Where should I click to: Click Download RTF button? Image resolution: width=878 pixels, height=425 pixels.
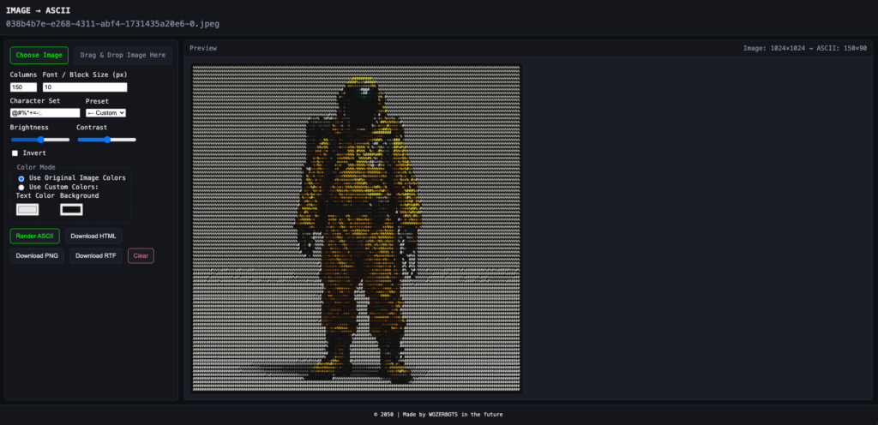tap(96, 255)
